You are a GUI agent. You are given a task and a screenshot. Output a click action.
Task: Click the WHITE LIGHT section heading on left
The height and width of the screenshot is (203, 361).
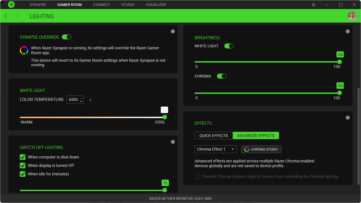[x=32, y=90]
